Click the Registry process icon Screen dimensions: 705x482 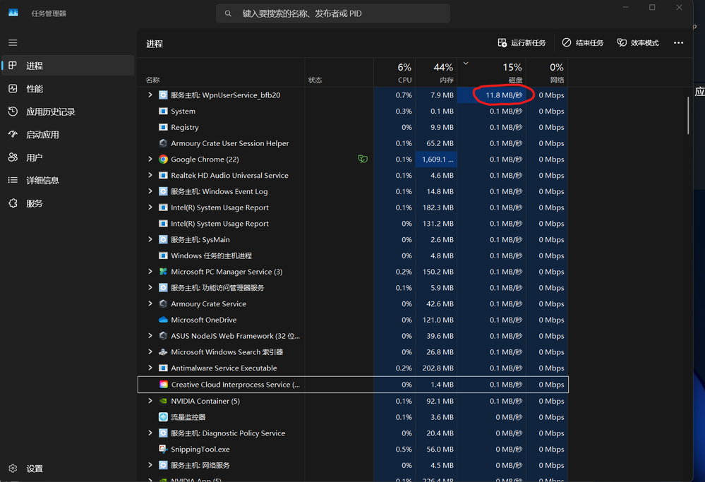163,127
